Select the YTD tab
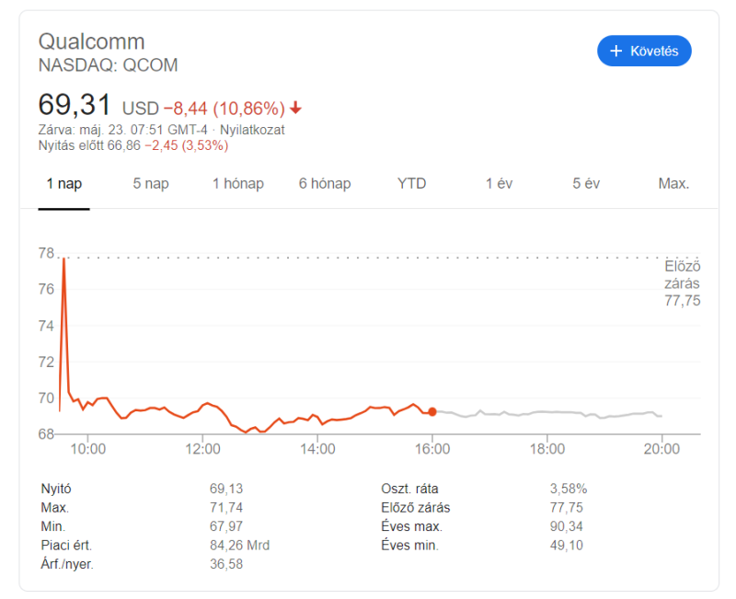 (x=412, y=183)
